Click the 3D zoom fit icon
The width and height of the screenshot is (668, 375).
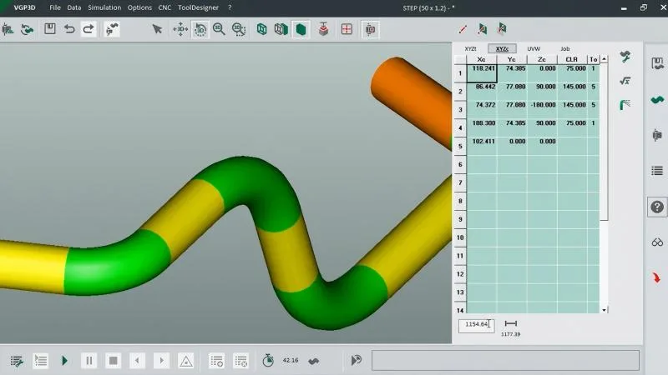[x=239, y=29]
